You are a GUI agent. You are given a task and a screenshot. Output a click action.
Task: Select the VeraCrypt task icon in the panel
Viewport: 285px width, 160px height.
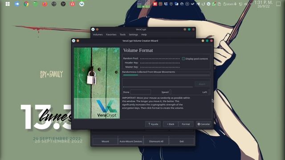(82, 4)
